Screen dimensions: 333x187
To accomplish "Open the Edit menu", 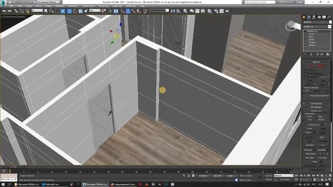I will 11,6.
